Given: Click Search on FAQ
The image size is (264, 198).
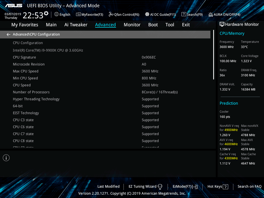Looking at the screenshot, I should pos(249,187).
